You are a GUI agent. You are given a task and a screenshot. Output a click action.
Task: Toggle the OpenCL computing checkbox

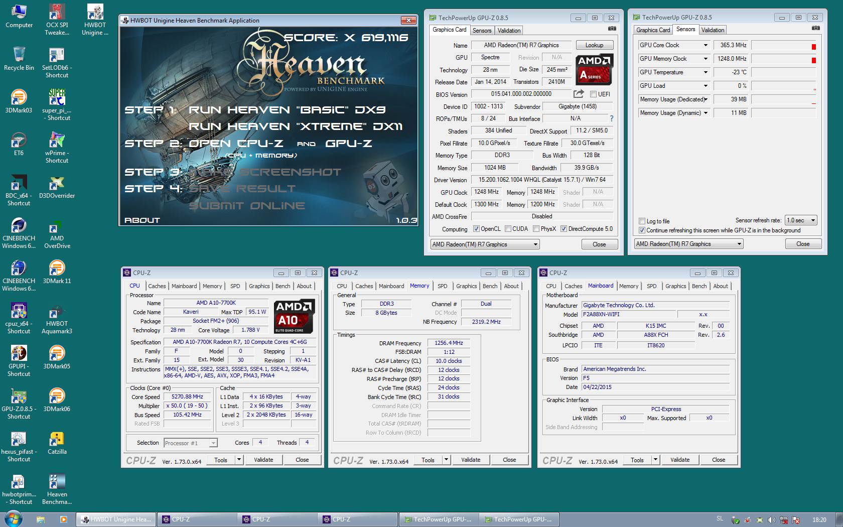476,229
